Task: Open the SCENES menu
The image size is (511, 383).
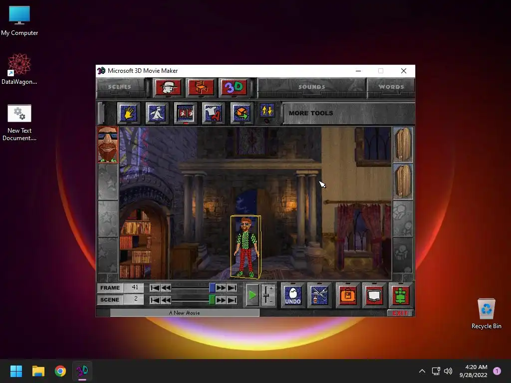Action: point(120,87)
